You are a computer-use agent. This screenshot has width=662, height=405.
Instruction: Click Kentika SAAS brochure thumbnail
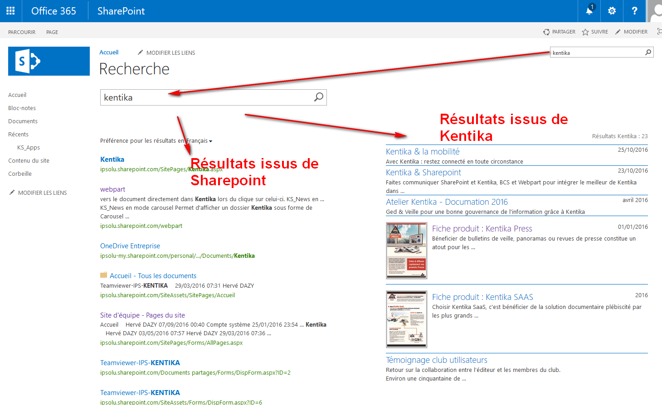407,319
